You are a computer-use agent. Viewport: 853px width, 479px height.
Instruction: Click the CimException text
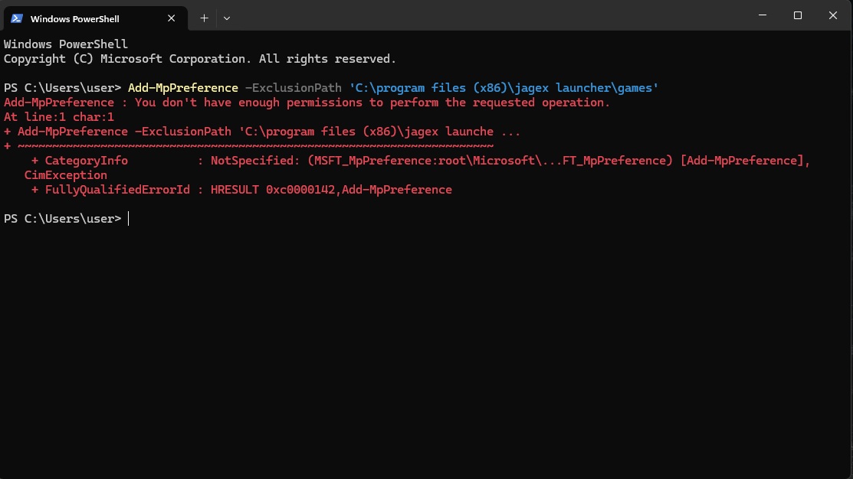coord(66,175)
